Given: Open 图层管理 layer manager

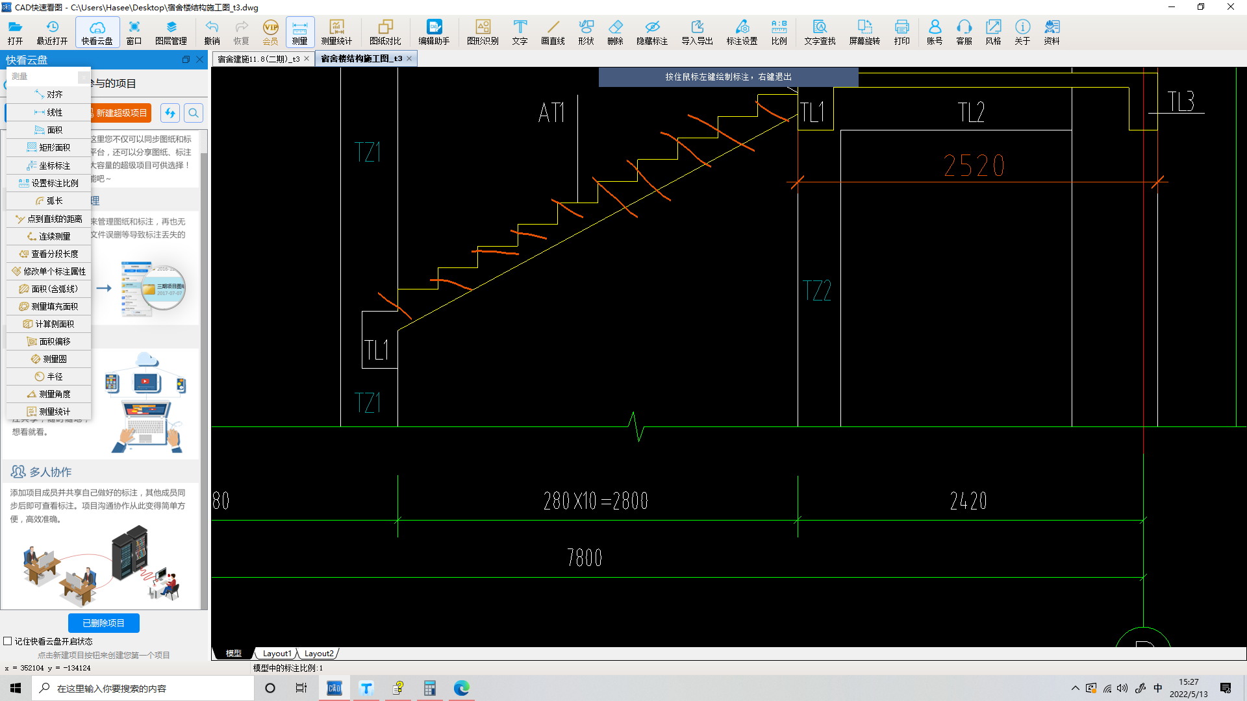Looking at the screenshot, I should coord(171,32).
